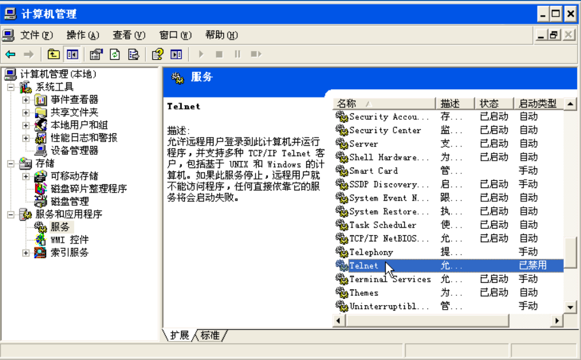This screenshot has height=360, width=581.
Task: Click the gear icon of System Restore service
Action: (x=342, y=211)
